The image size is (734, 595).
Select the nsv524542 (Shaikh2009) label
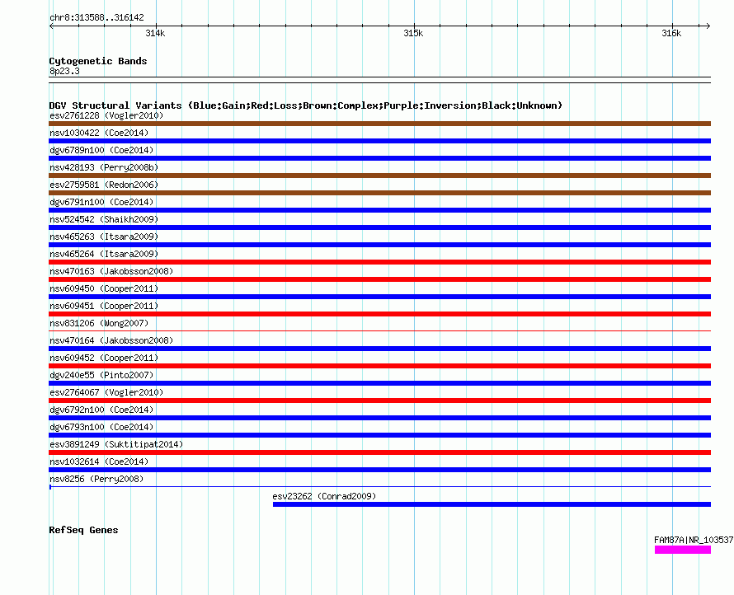click(x=104, y=219)
